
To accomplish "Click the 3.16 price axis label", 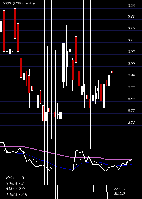I will click(x=131, y=28).
